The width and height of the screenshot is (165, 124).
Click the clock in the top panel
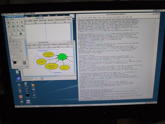[x=162, y=10]
